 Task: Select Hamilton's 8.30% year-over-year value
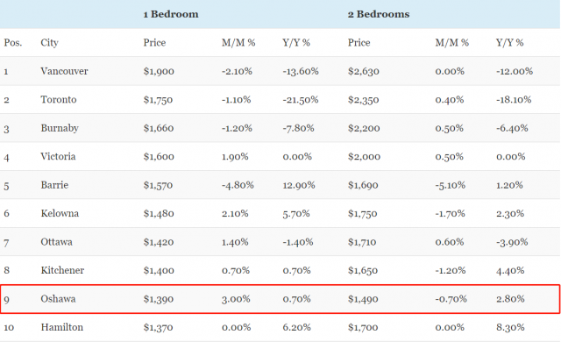(x=510, y=327)
